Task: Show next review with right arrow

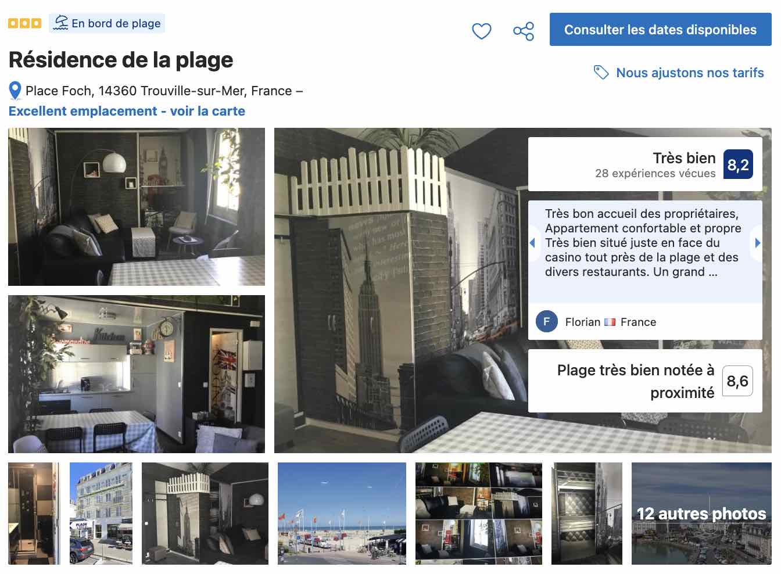Action: pyautogui.click(x=757, y=243)
